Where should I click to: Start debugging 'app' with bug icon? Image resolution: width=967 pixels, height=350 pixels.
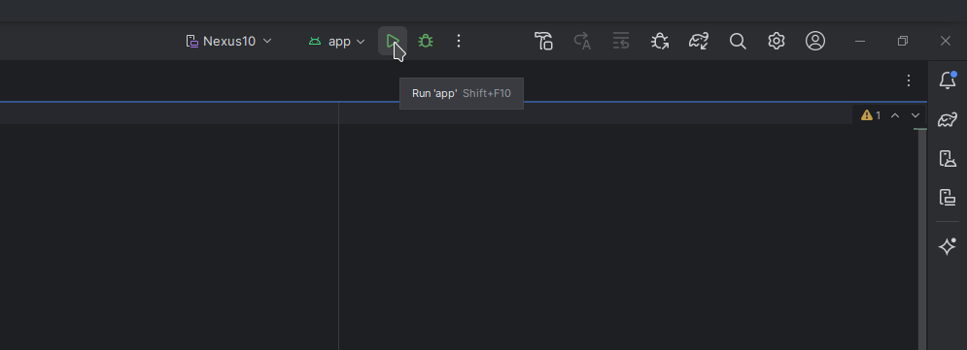(x=426, y=42)
